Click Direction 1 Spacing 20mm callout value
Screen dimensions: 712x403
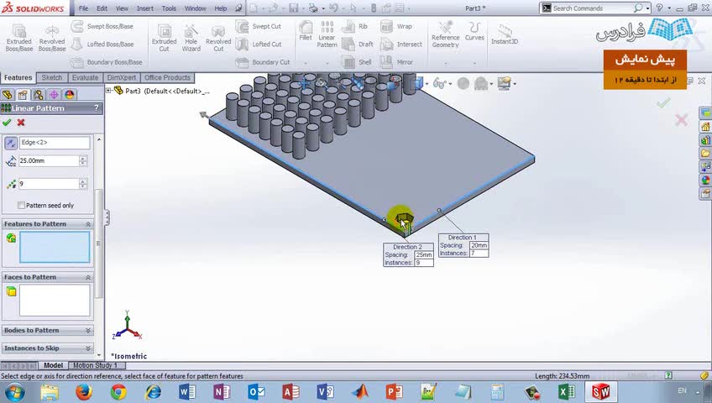[479, 245]
